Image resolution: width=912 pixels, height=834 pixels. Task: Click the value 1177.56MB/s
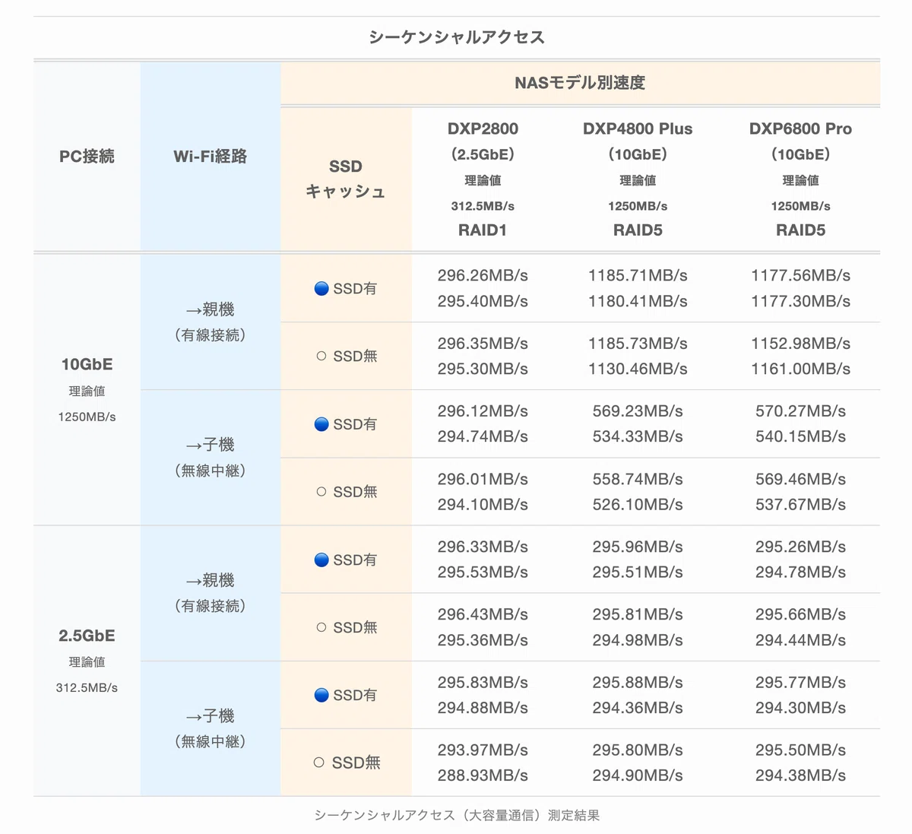(800, 275)
